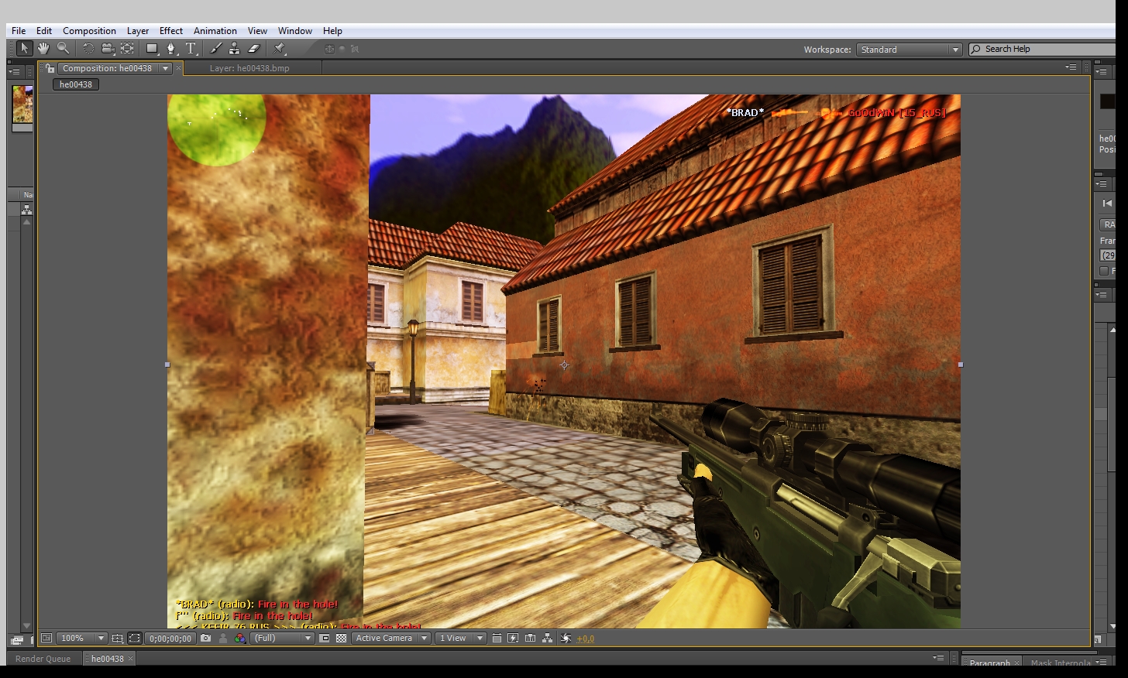Image resolution: width=1128 pixels, height=678 pixels.
Task: Toggle the Region of Interest button
Action: [x=325, y=639]
